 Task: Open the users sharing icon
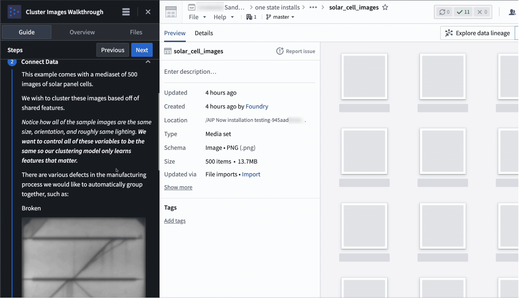(512, 12)
